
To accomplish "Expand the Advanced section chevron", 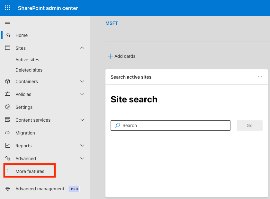I will 82,159.
